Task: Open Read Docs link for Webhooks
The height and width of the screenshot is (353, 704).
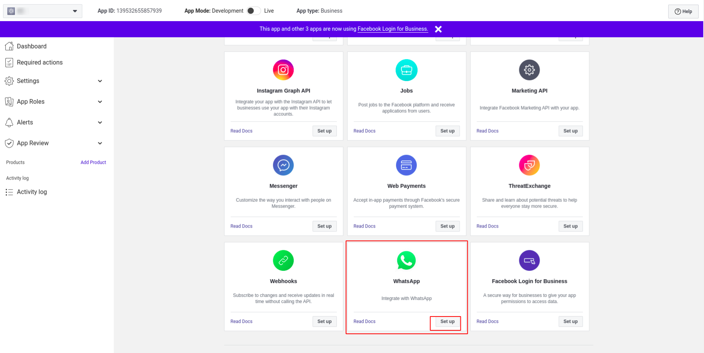Action: (x=241, y=321)
